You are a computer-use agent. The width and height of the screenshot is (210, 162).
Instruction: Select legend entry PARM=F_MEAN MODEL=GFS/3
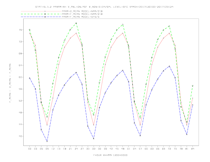(81, 17)
